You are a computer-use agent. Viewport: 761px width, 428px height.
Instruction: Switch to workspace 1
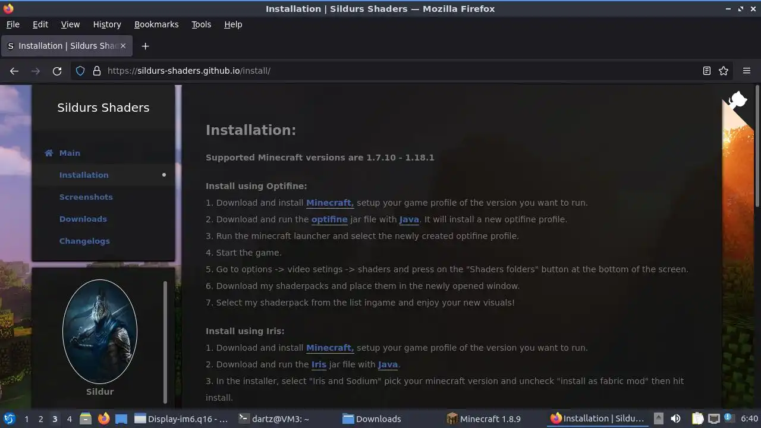(26, 419)
